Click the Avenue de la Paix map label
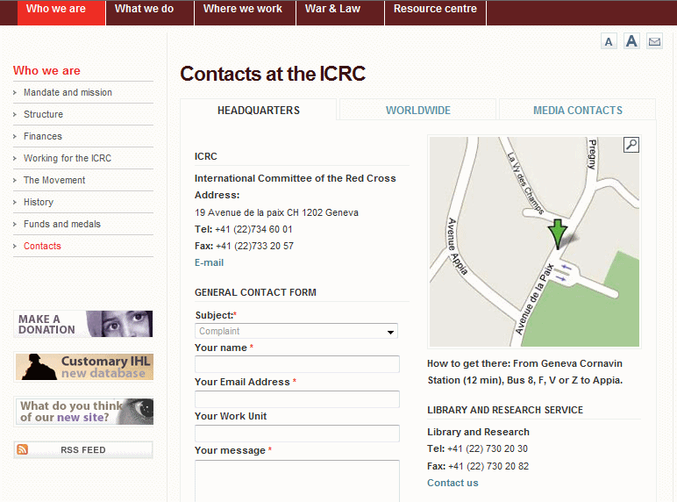 coord(535,299)
